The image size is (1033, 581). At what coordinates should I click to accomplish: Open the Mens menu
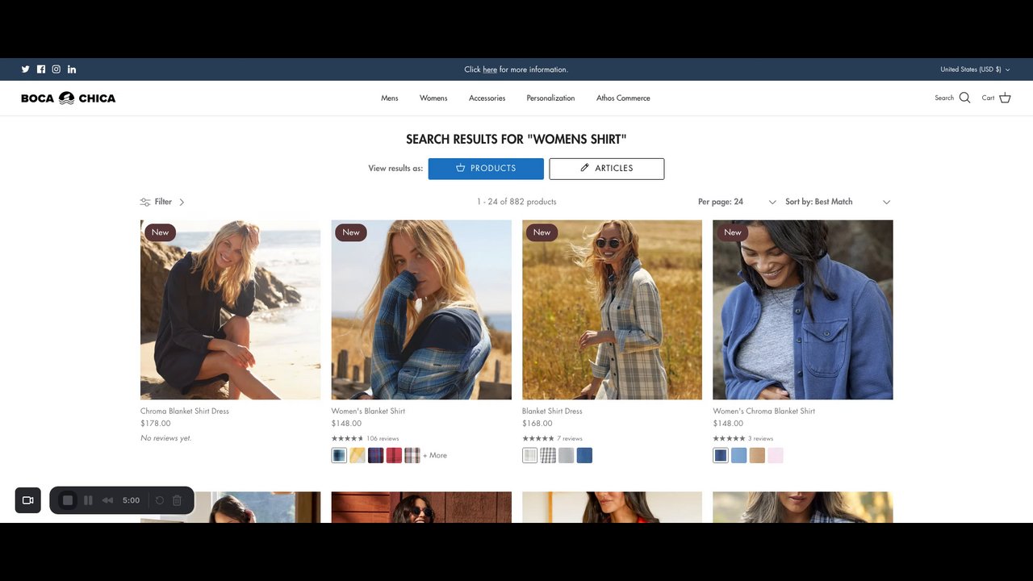coord(390,98)
